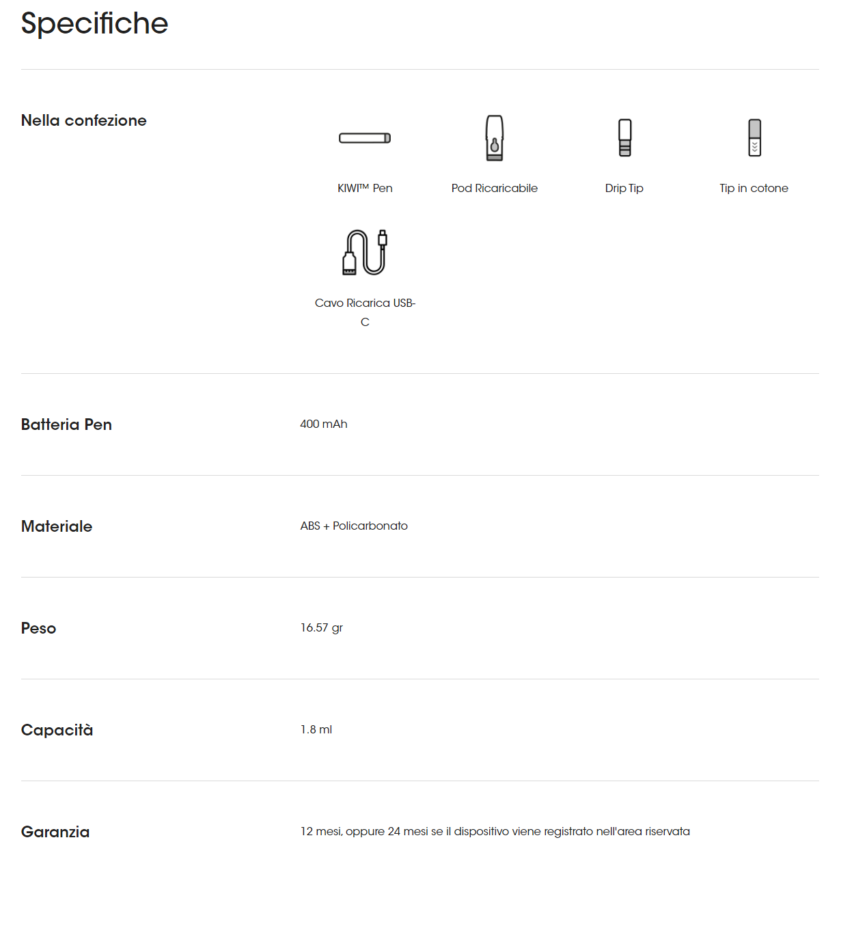
Task: Click the USB-C charging cable icon
Action: pyautogui.click(x=365, y=252)
